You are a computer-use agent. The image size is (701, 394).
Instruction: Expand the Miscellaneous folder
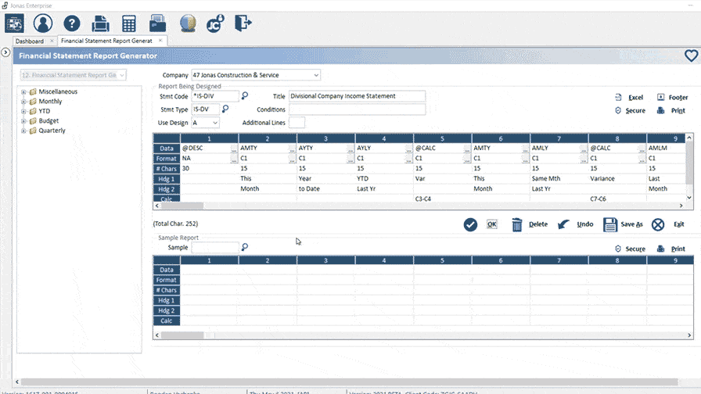[23, 91]
